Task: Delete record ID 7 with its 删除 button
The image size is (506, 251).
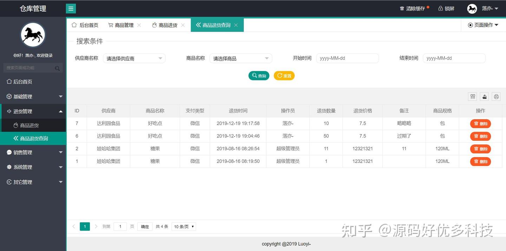Action: pos(480,123)
